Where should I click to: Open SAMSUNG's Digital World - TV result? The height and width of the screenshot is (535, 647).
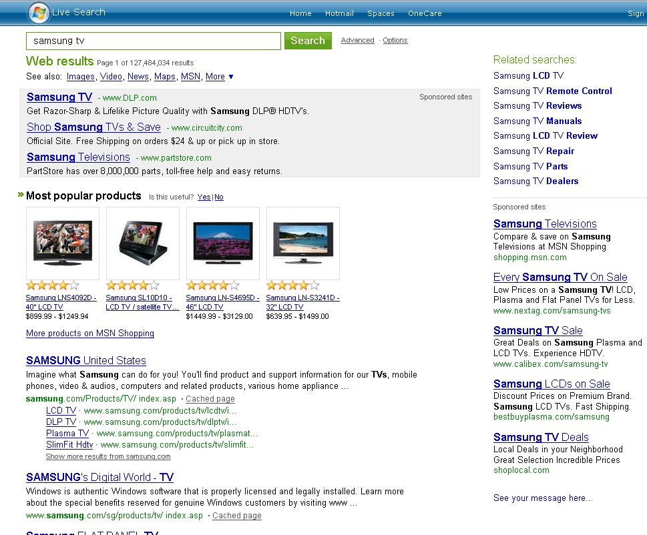coord(100,477)
